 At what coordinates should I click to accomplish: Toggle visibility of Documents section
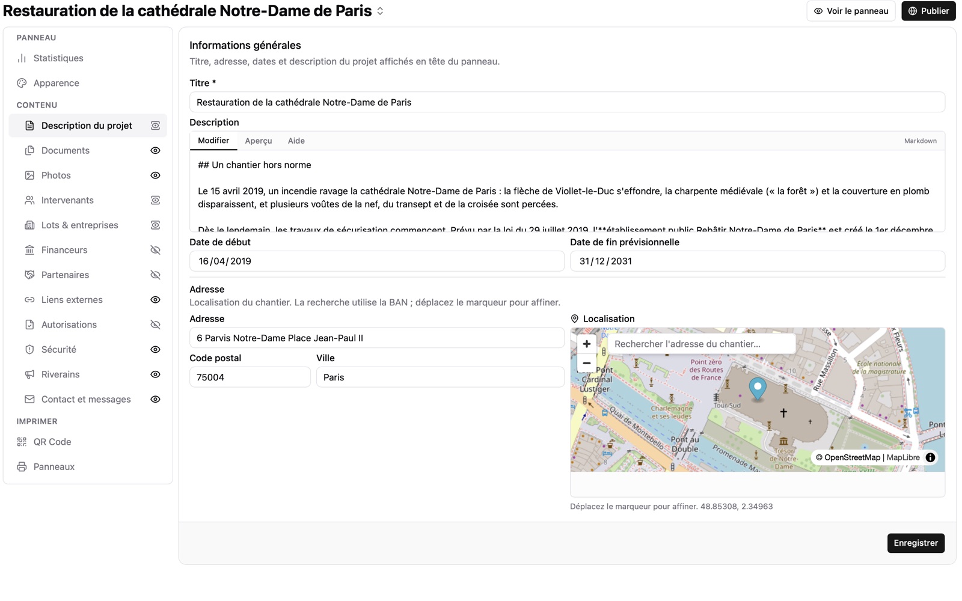click(155, 150)
